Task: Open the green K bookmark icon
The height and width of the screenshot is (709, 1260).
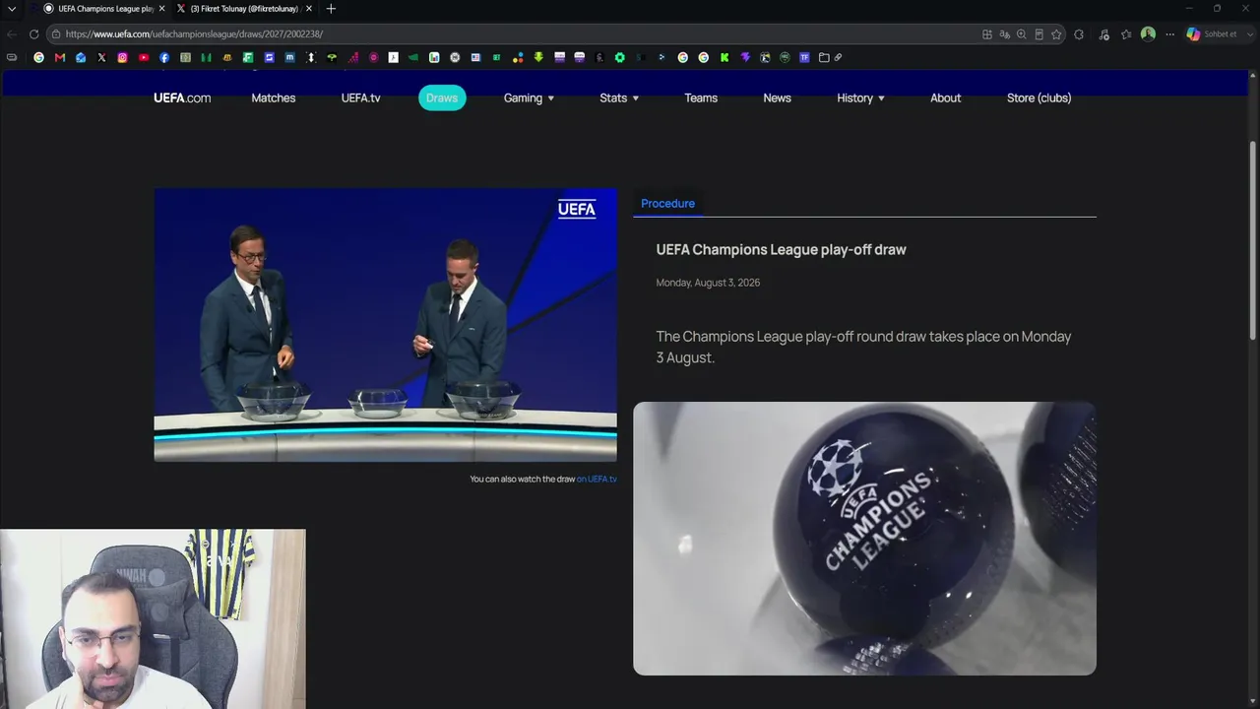Action: (x=724, y=57)
